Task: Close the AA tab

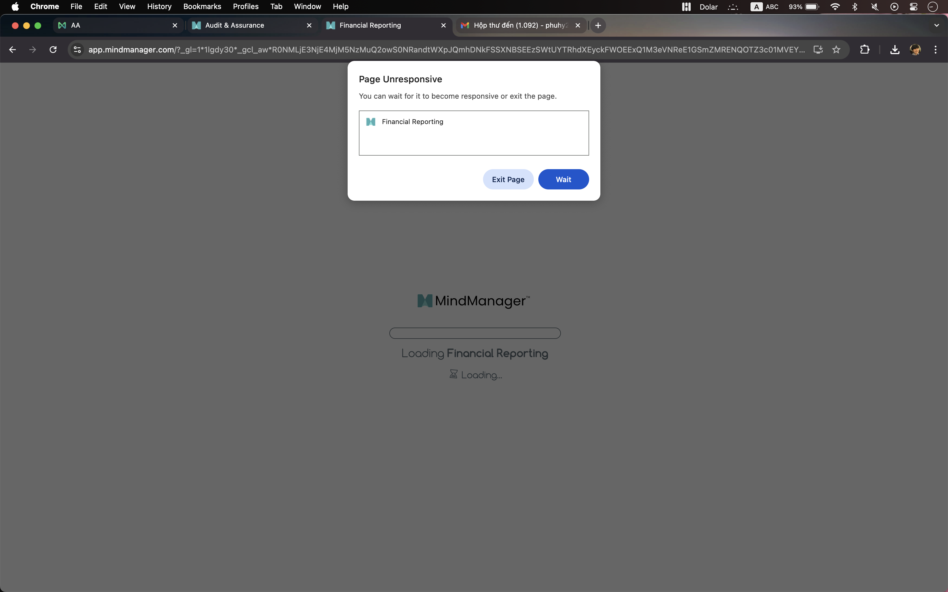Action: [x=175, y=25]
